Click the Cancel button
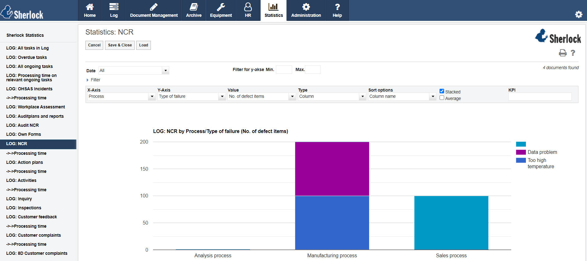This screenshot has width=587, height=261. coord(94,45)
